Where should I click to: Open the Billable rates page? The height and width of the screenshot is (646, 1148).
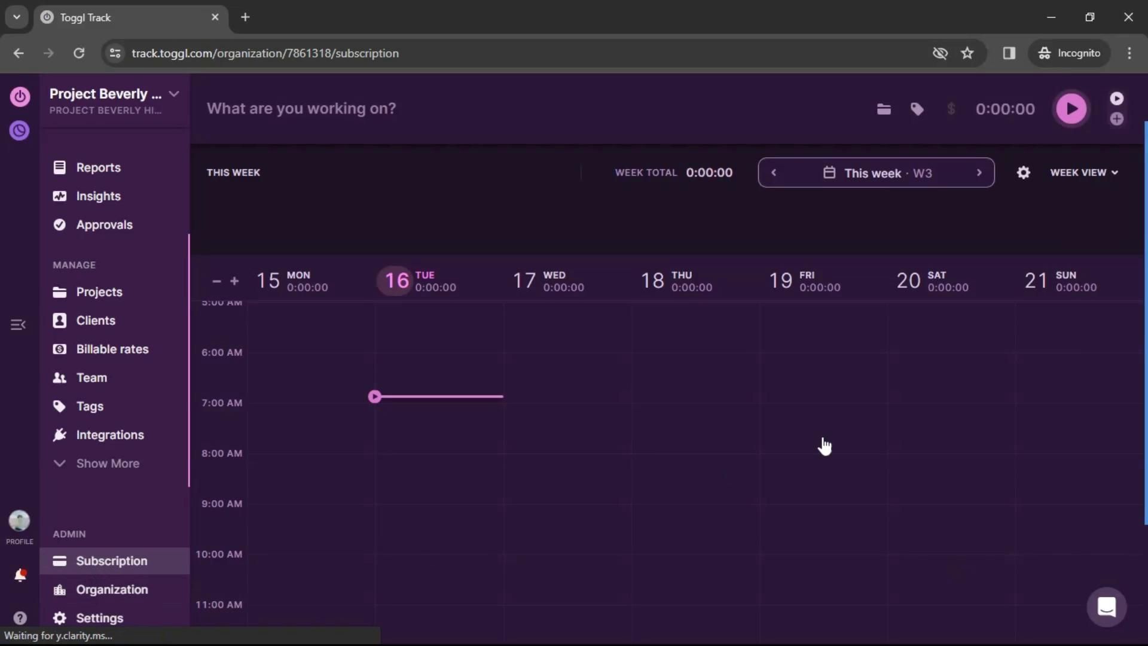pyautogui.click(x=112, y=349)
